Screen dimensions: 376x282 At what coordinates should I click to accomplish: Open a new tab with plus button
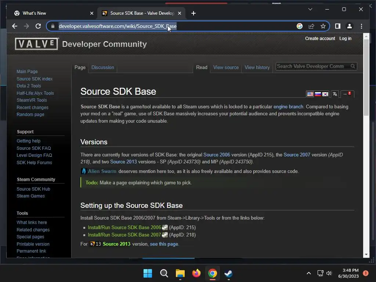(194, 13)
